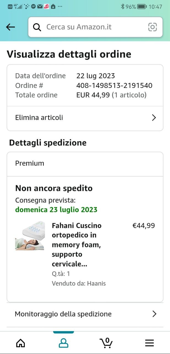This screenshot has width=170, height=354.
Task: Tap the Bluetooth status icon
Action: (123, 6)
